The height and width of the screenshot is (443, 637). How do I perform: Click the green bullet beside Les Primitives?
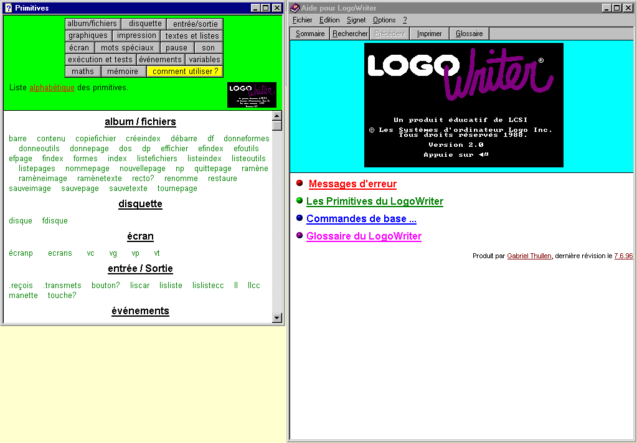pyautogui.click(x=300, y=200)
